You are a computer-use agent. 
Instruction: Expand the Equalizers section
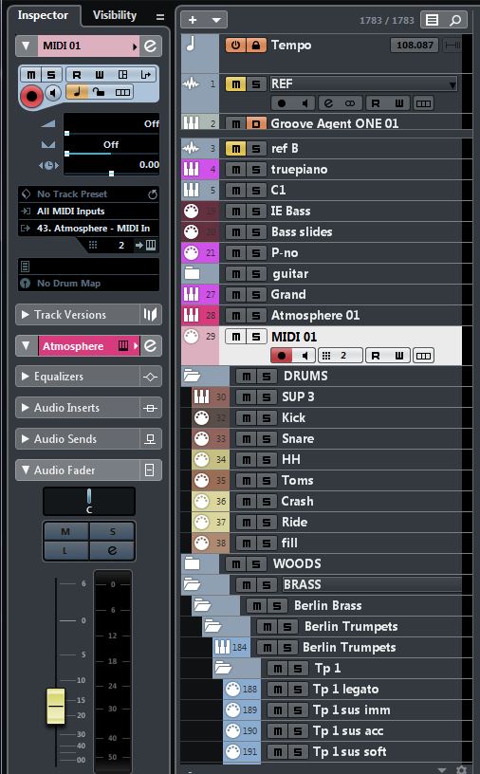(26, 377)
